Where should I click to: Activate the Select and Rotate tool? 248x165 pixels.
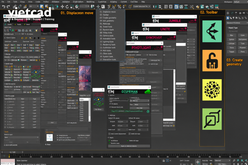point(67,7)
